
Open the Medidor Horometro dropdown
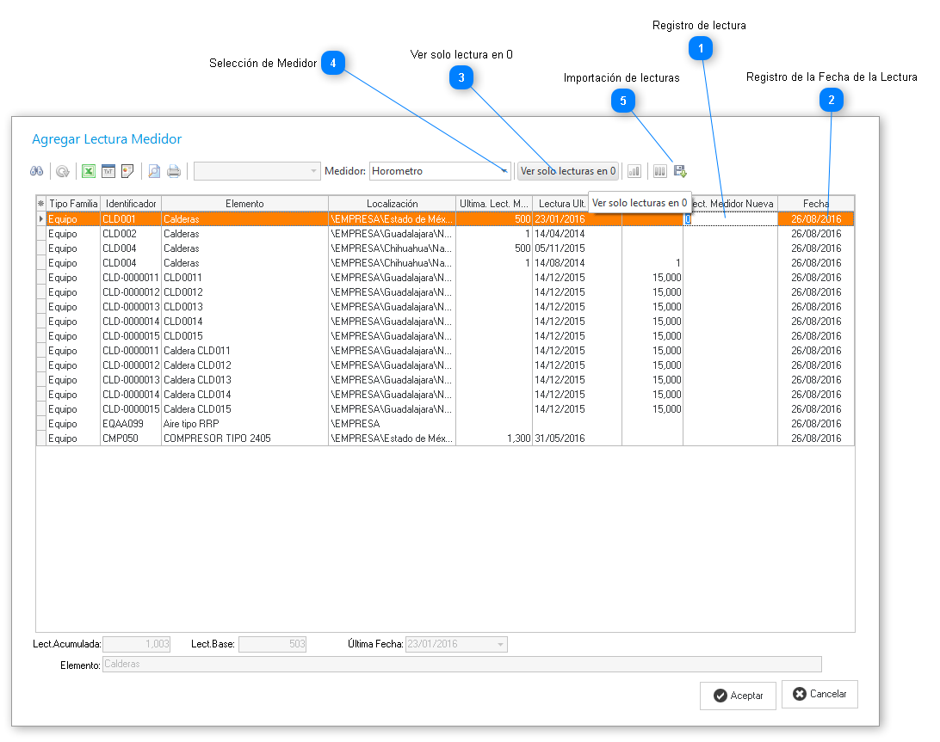coord(504,171)
